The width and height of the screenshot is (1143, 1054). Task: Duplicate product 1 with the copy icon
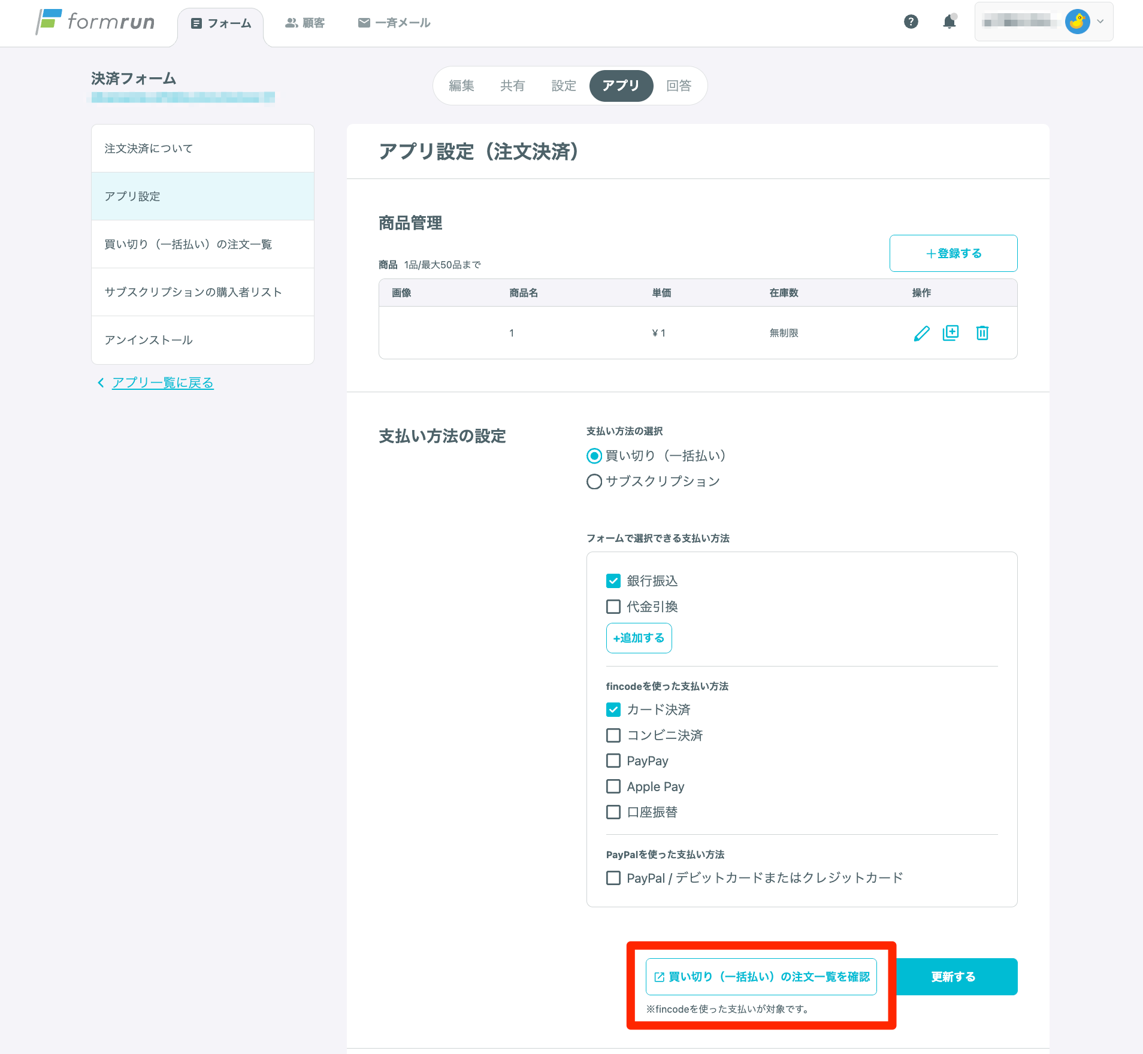click(x=951, y=333)
